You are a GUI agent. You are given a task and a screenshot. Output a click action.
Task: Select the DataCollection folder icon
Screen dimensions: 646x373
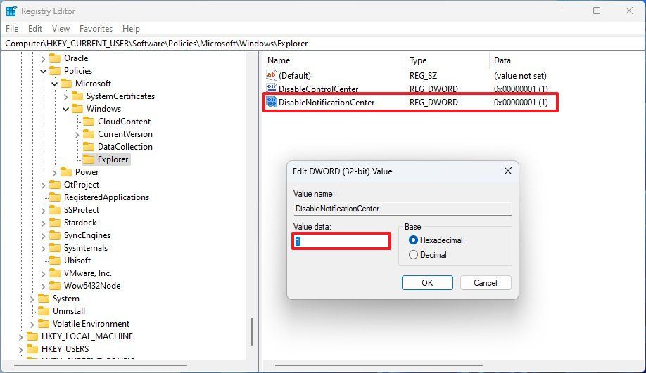(89, 147)
